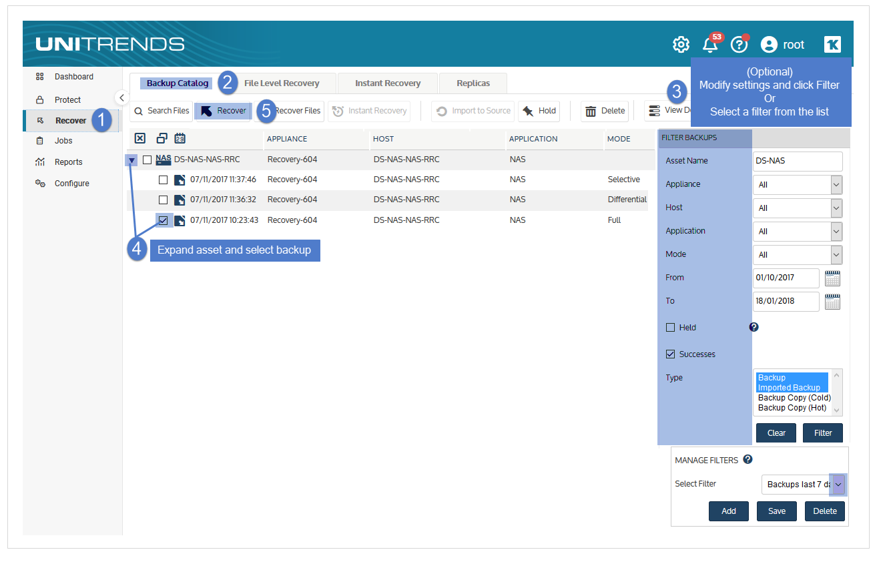This screenshot has height=568, width=893.
Task: Open the root user account menu
Action: (782, 45)
